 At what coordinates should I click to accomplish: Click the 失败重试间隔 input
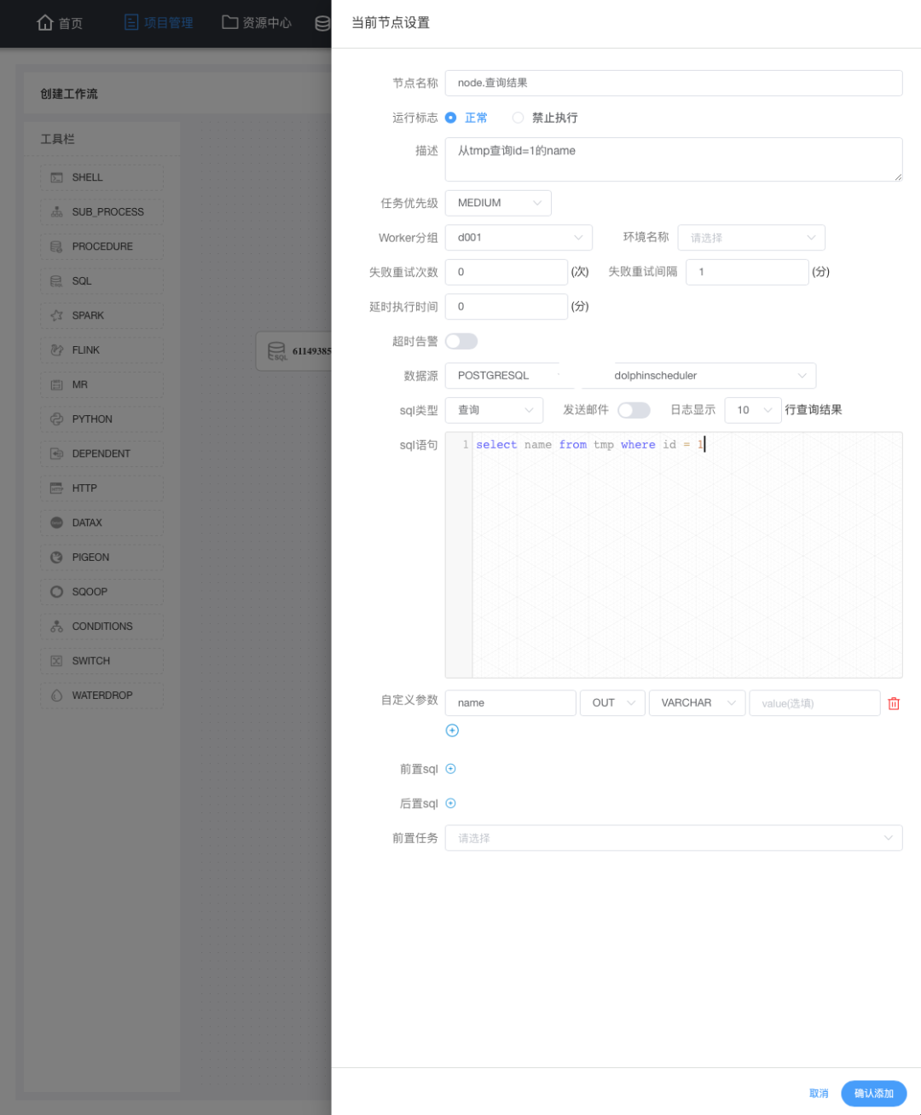pyautogui.click(x=747, y=272)
